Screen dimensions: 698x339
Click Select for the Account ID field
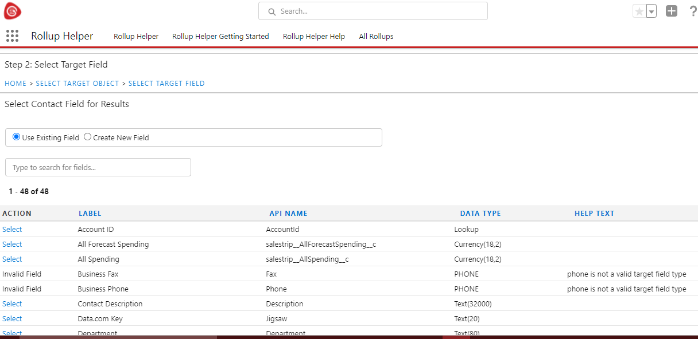(12, 230)
